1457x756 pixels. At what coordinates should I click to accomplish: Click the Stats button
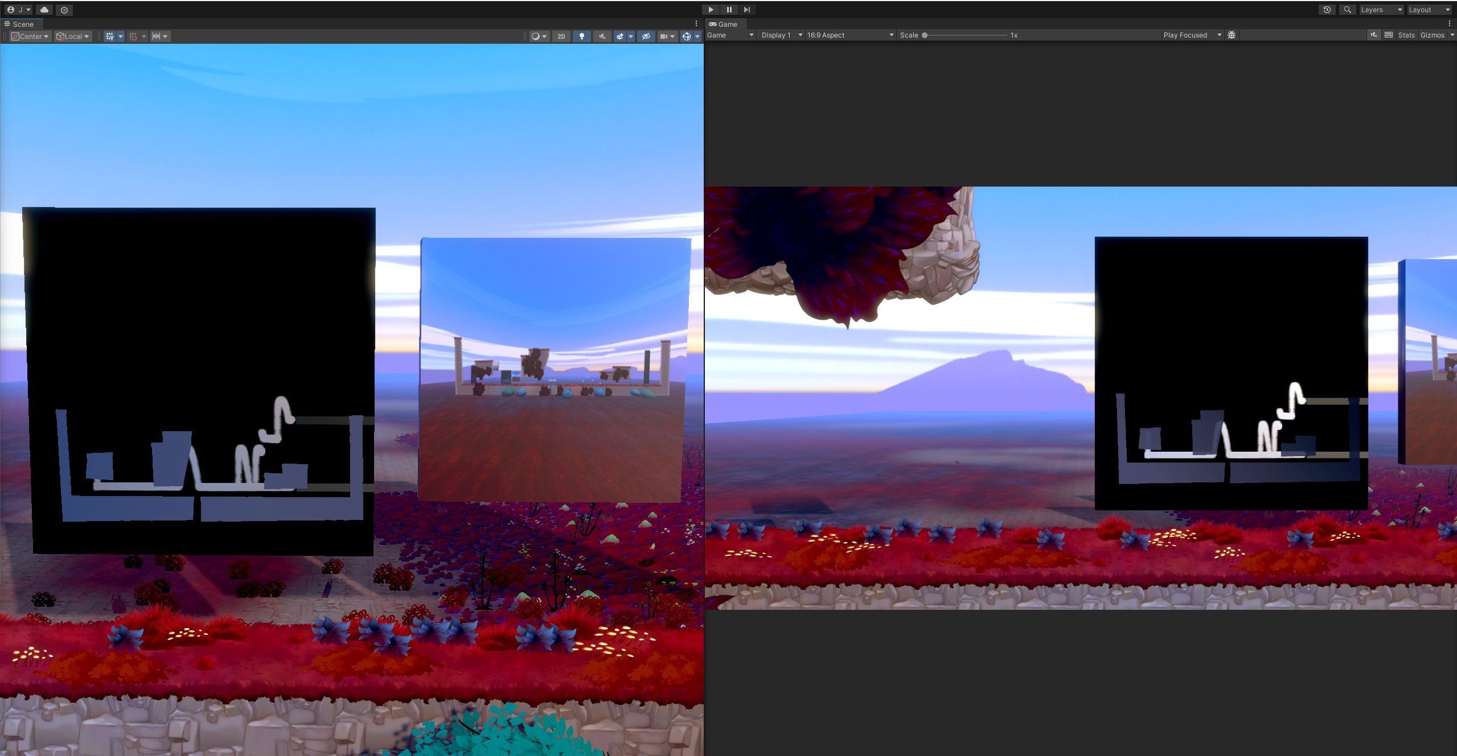click(x=1406, y=35)
